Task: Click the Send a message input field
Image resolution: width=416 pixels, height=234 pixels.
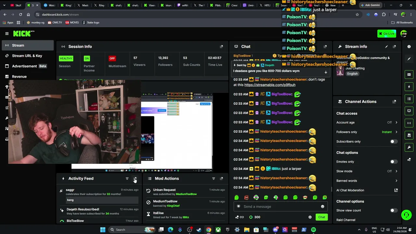Action: 280,206
